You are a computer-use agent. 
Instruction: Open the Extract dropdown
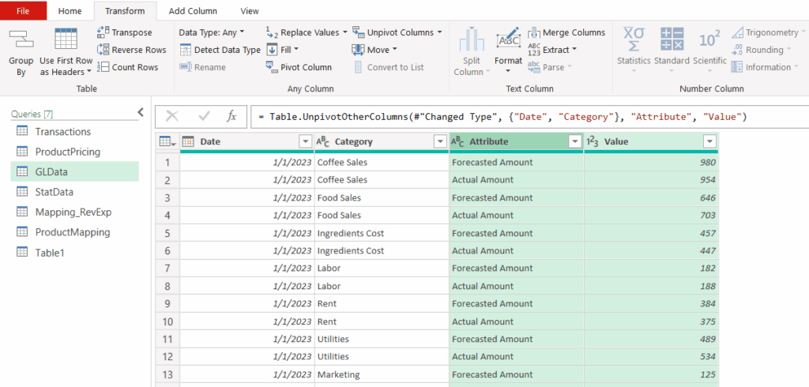551,50
